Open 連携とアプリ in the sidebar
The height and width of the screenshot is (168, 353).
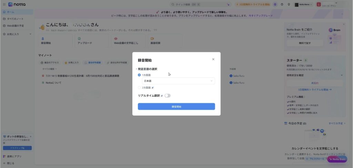pos(17,156)
